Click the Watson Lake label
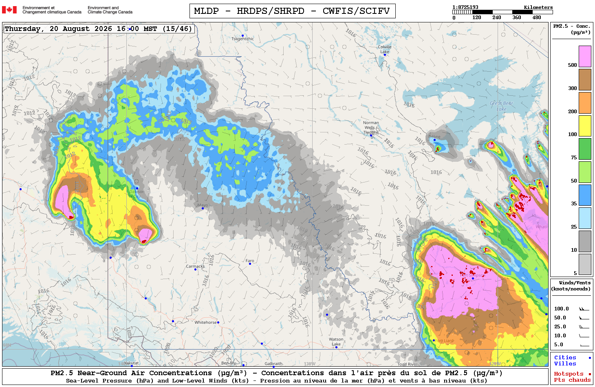The width and height of the screenshot is (595, 387). [336, 342]
